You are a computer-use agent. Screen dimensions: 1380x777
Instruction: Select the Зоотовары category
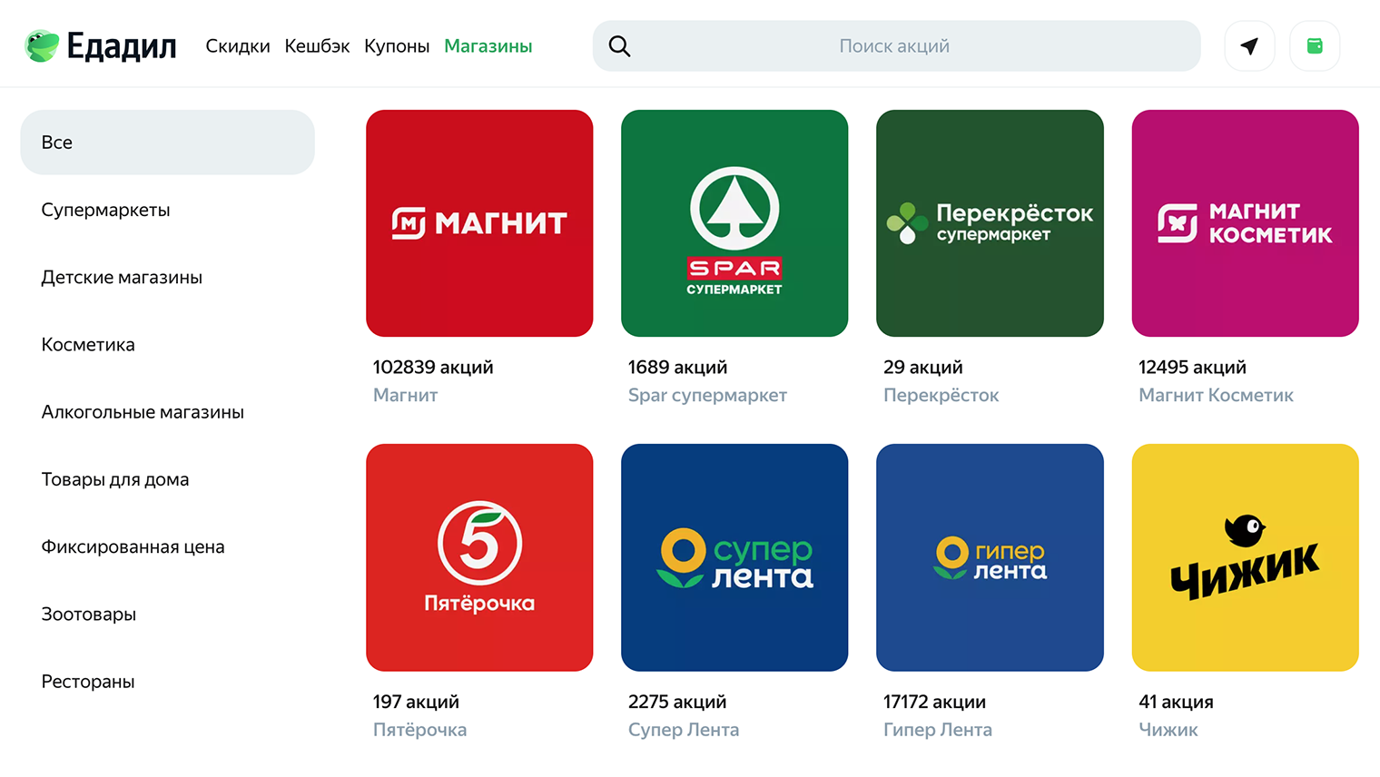[x=89, y=615]
